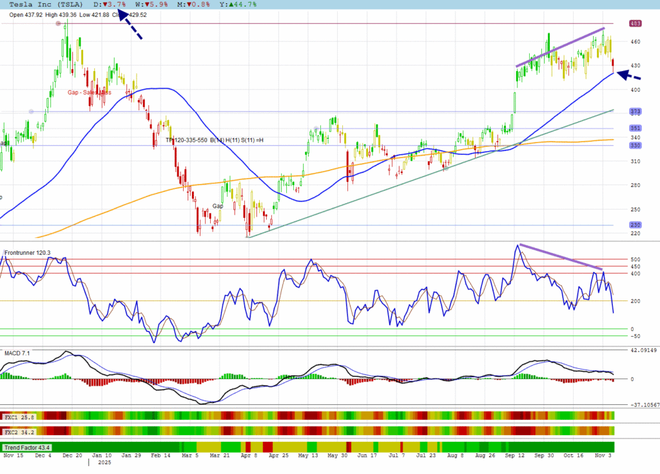Click the 'Gap - Sales Miss' annotation

pyautogui.click(x=89, y=92)
